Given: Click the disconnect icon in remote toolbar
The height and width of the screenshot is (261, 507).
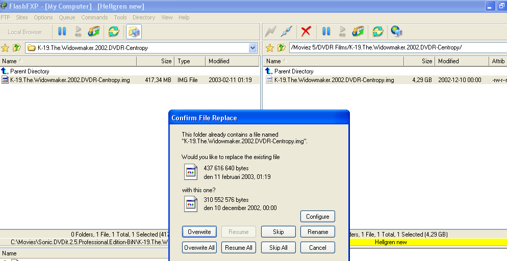Looking at the screenshot, I should point(287,32).
